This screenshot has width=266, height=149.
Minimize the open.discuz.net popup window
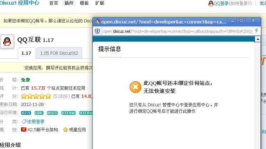232,21
